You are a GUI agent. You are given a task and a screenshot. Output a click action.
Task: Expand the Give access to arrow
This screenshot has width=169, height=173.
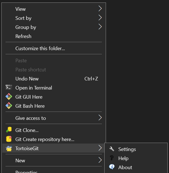tap(100, 118)
